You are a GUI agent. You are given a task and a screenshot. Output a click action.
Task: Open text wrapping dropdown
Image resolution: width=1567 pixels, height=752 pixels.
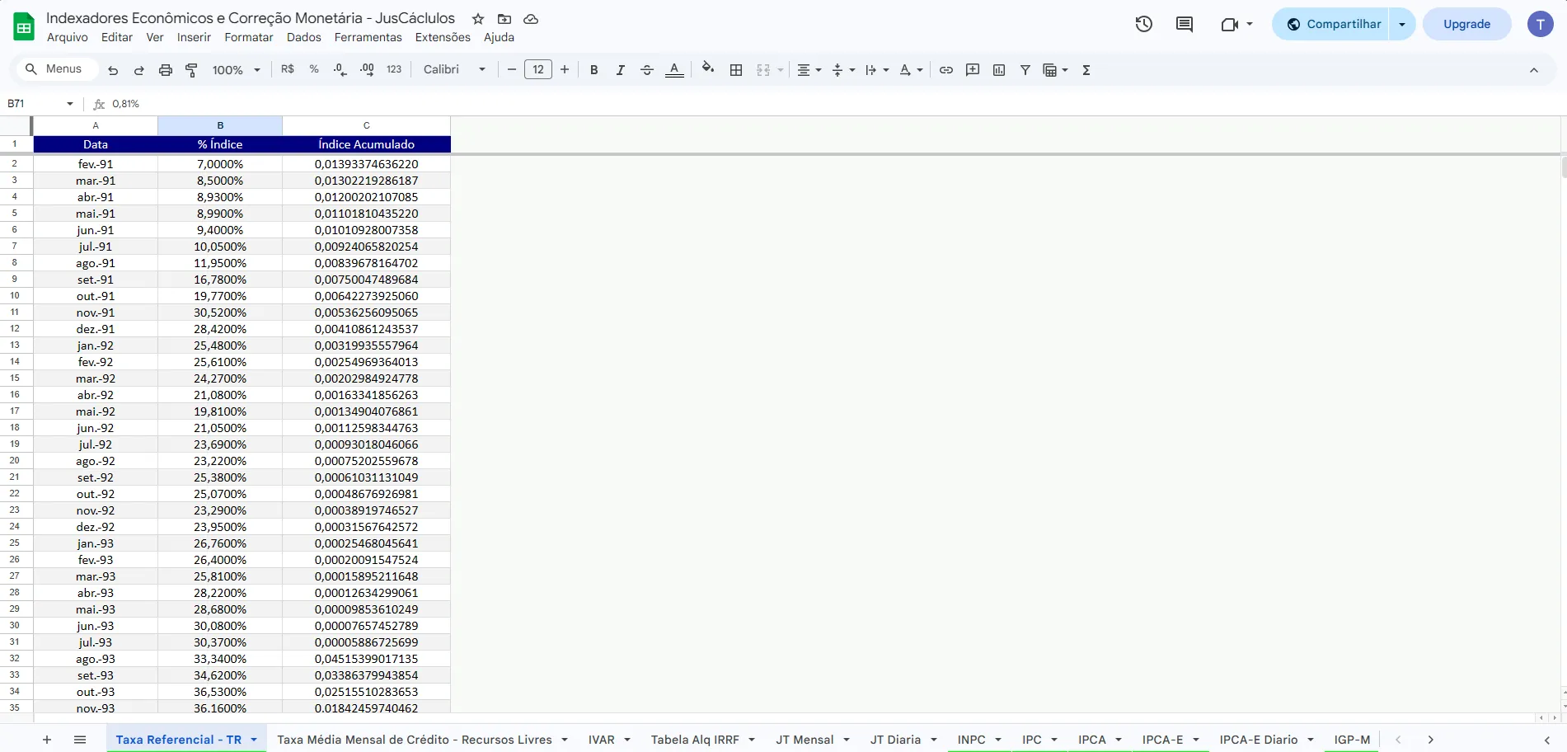click(877, 70)
